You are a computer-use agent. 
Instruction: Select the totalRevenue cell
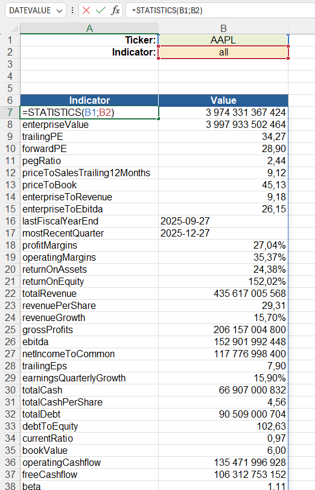click(x=89, y=294)
